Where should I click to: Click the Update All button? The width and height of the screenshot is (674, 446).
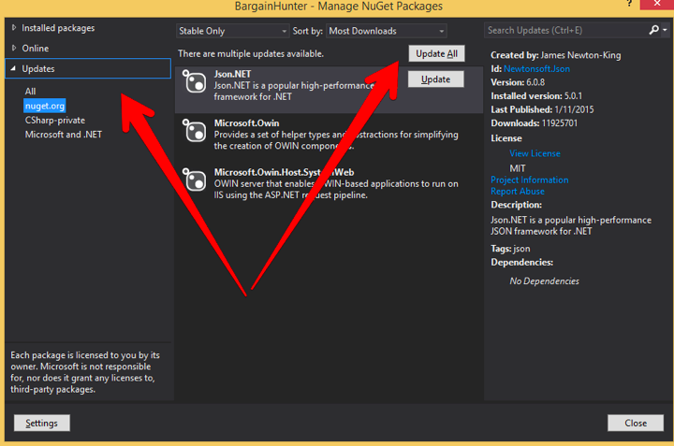[x=436, y=53]
